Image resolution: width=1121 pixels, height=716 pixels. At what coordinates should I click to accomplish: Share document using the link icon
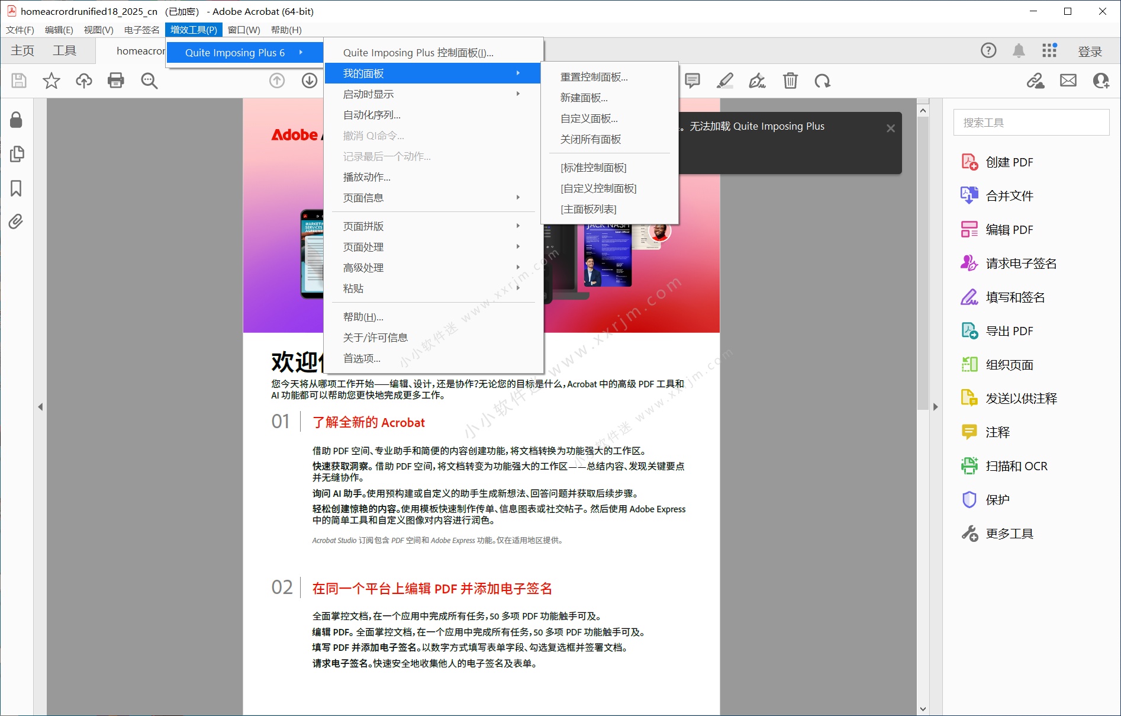(x=1035, y=81)
